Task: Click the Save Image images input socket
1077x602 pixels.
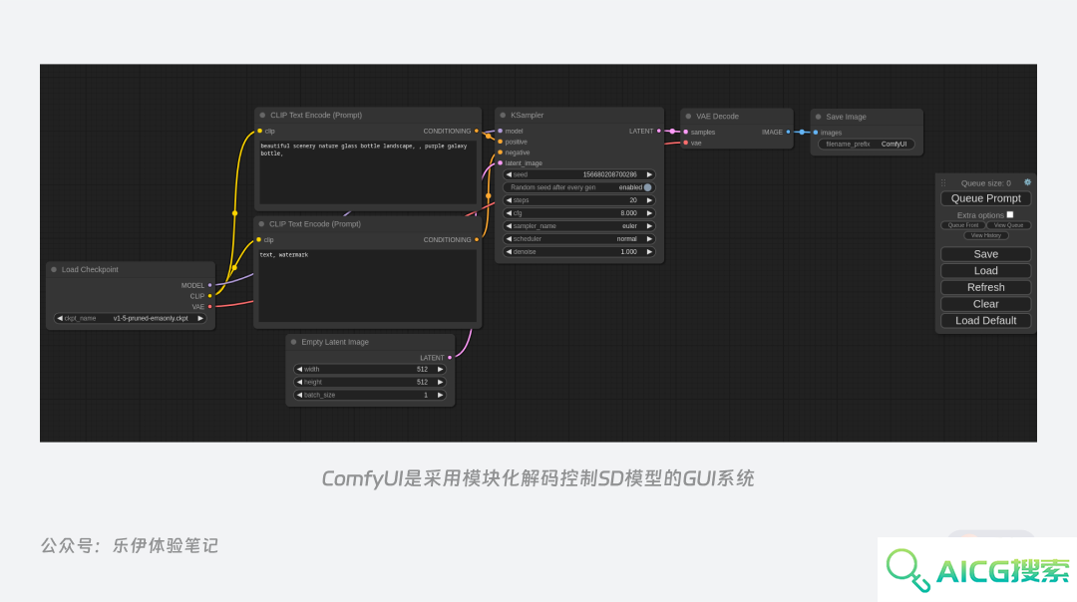Action: (816, 133)
